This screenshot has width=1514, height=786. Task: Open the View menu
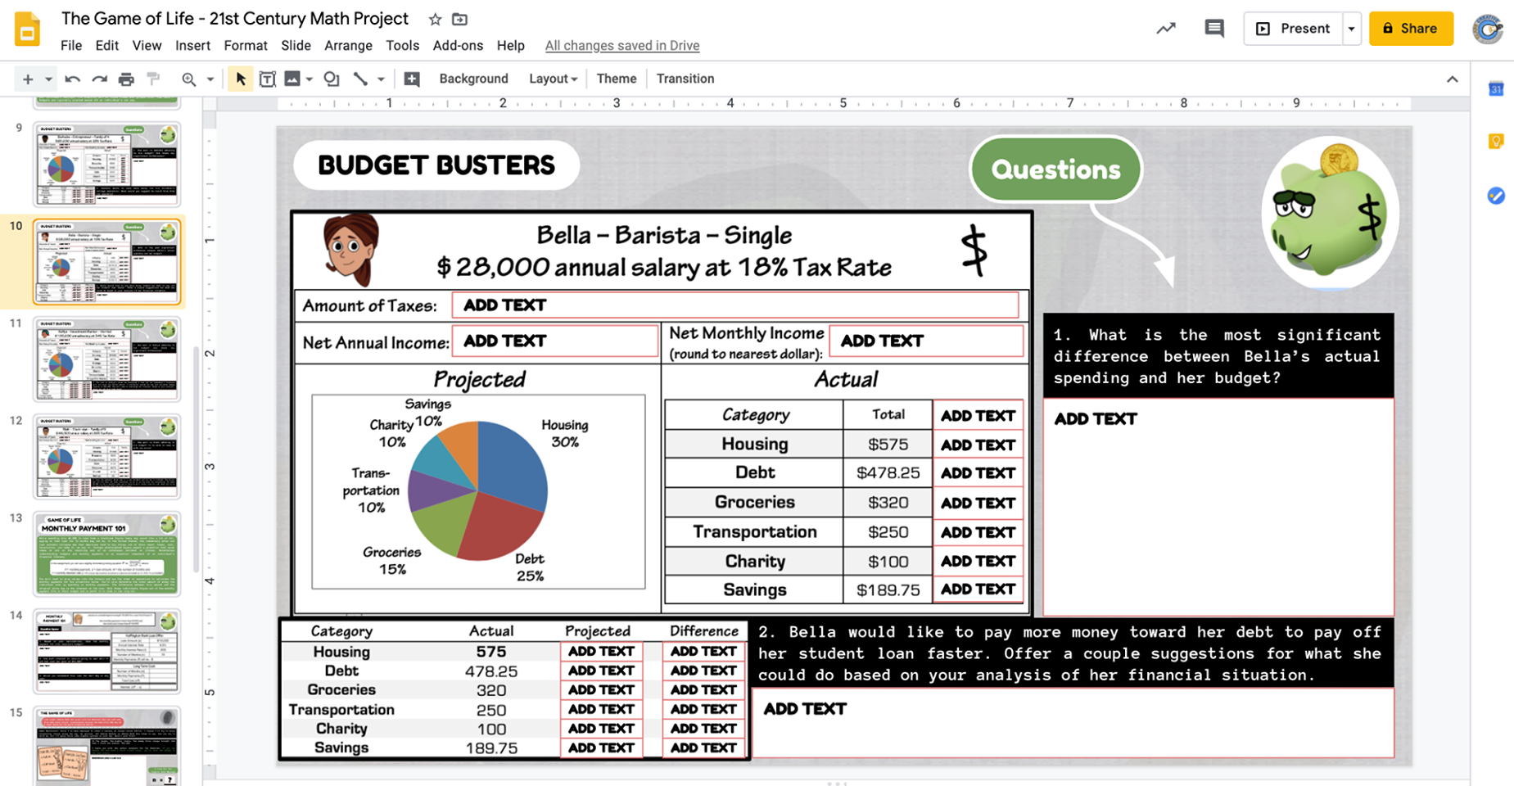pos(147,46)
